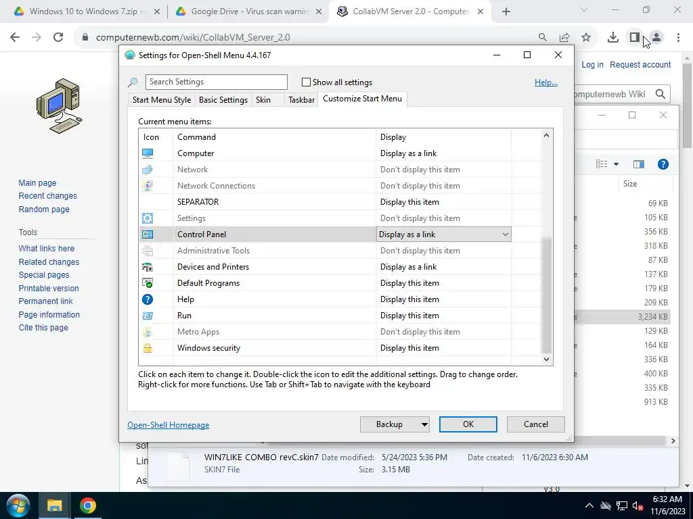Reload the page in Chrome
This screenshot has height=519, width=693.
click(x=58, y=37)
